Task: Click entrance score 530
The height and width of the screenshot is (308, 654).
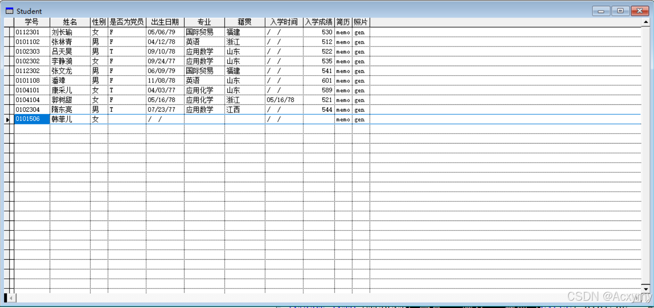Action: tap(318, 32)
